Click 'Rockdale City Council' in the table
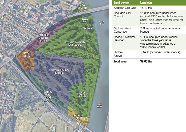186x132 pixels. [x=122, y=15]
